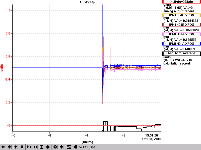Click the BPMs.stp plot title
This screenshot has width=201, height=150.
pyautogui.click(x=87, y=2)
